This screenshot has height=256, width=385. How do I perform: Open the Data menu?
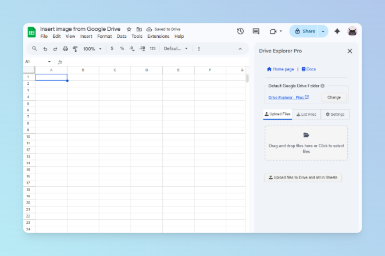click(x=122, y=36)
